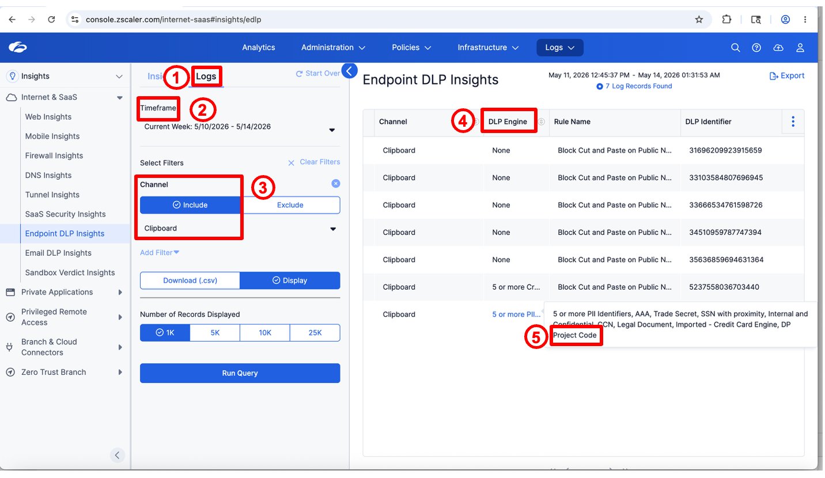Viewport: 825px width, 478px height.
Task: Open the browser extensions puzzle icon
Action: click(x=726, y=19)
